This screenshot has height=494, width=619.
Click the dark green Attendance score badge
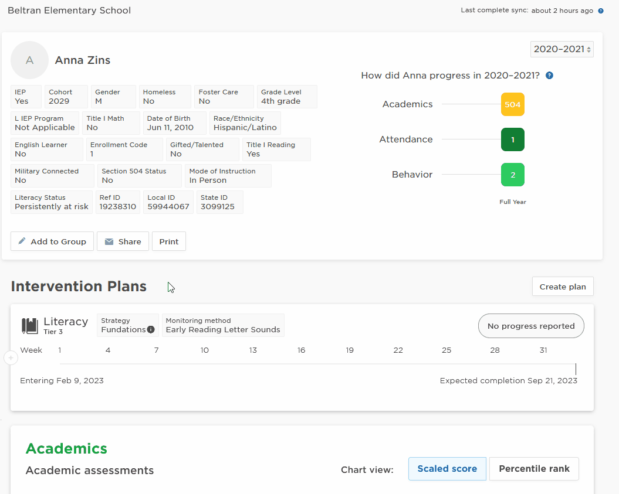512,139
